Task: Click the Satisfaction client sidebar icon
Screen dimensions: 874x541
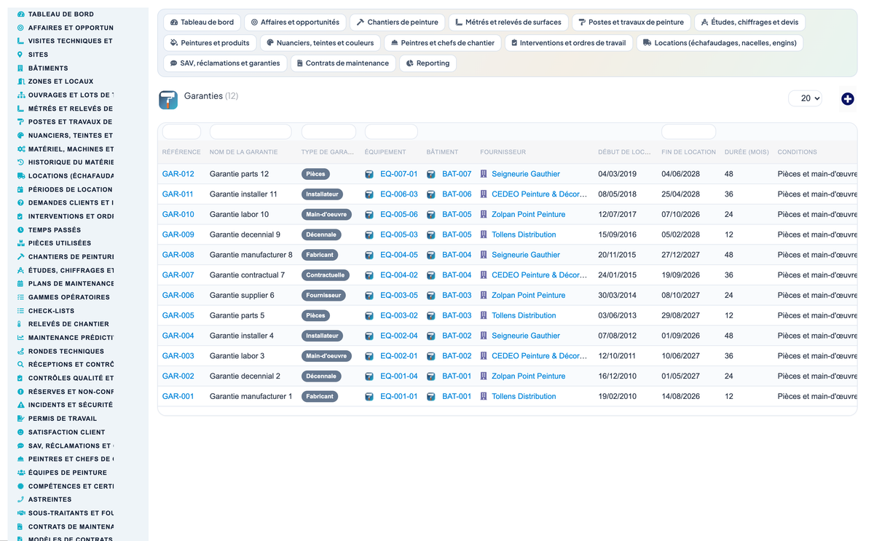Action: pyautogui.click(x=20, y=432)
